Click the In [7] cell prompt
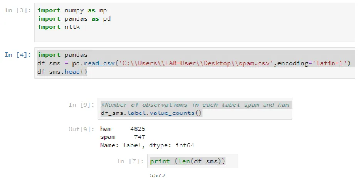Screen dimensions: 358x182 coord(130,161)
